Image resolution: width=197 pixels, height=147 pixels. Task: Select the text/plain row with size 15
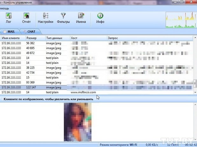[97, 77]
